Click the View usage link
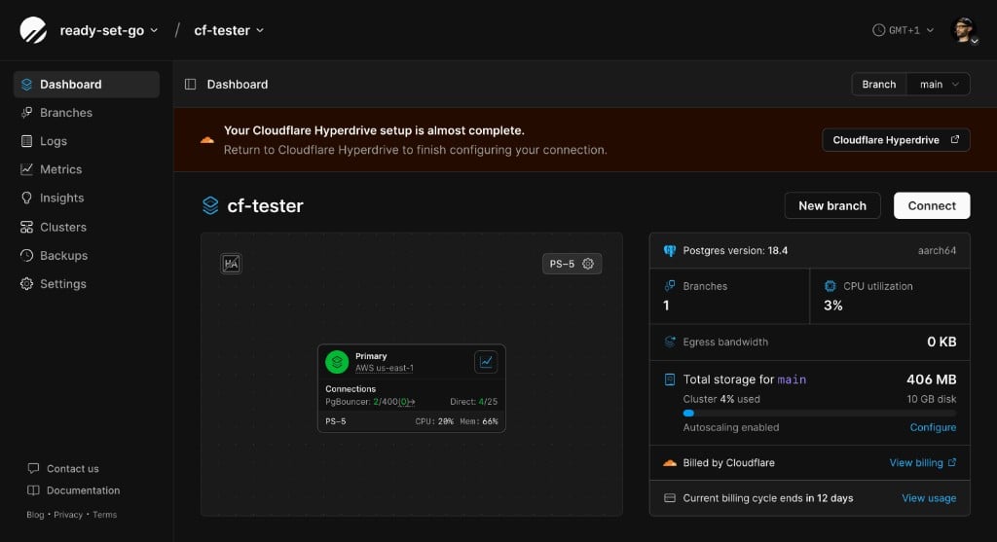This screenshot has height=542, width=997. coord(929,498)
